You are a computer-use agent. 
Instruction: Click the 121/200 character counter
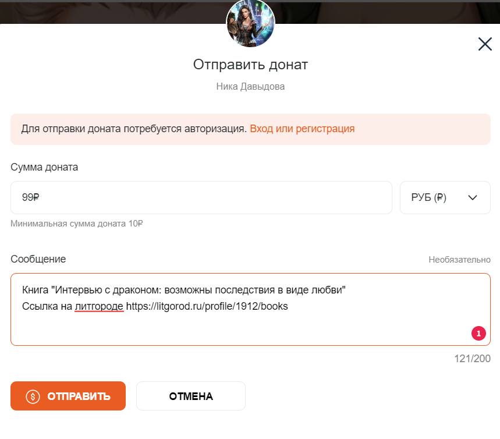point(472,359)
